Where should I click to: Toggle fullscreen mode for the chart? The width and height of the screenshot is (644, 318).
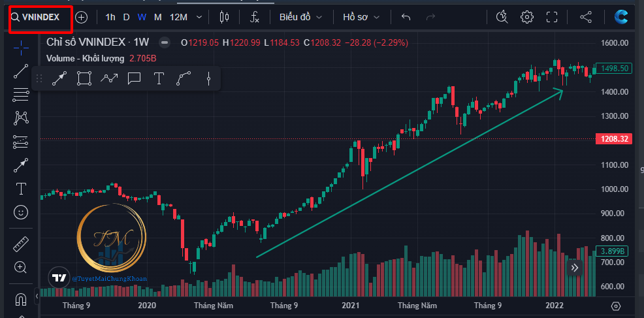(552, 17)
